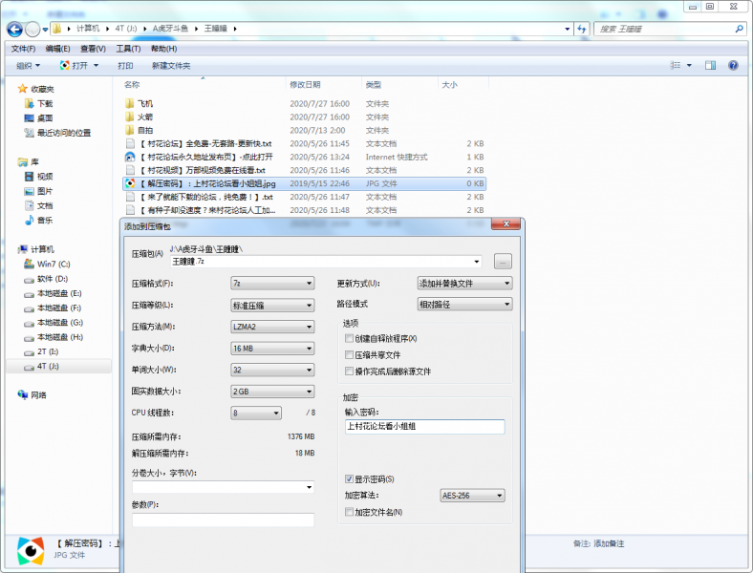Open the 帮助(H) menu
The height and width of the screenshot is (573, 753).
(x=163, y=49)
